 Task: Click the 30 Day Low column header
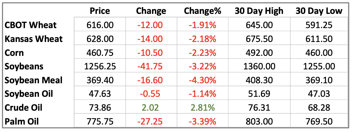[319, 11]
